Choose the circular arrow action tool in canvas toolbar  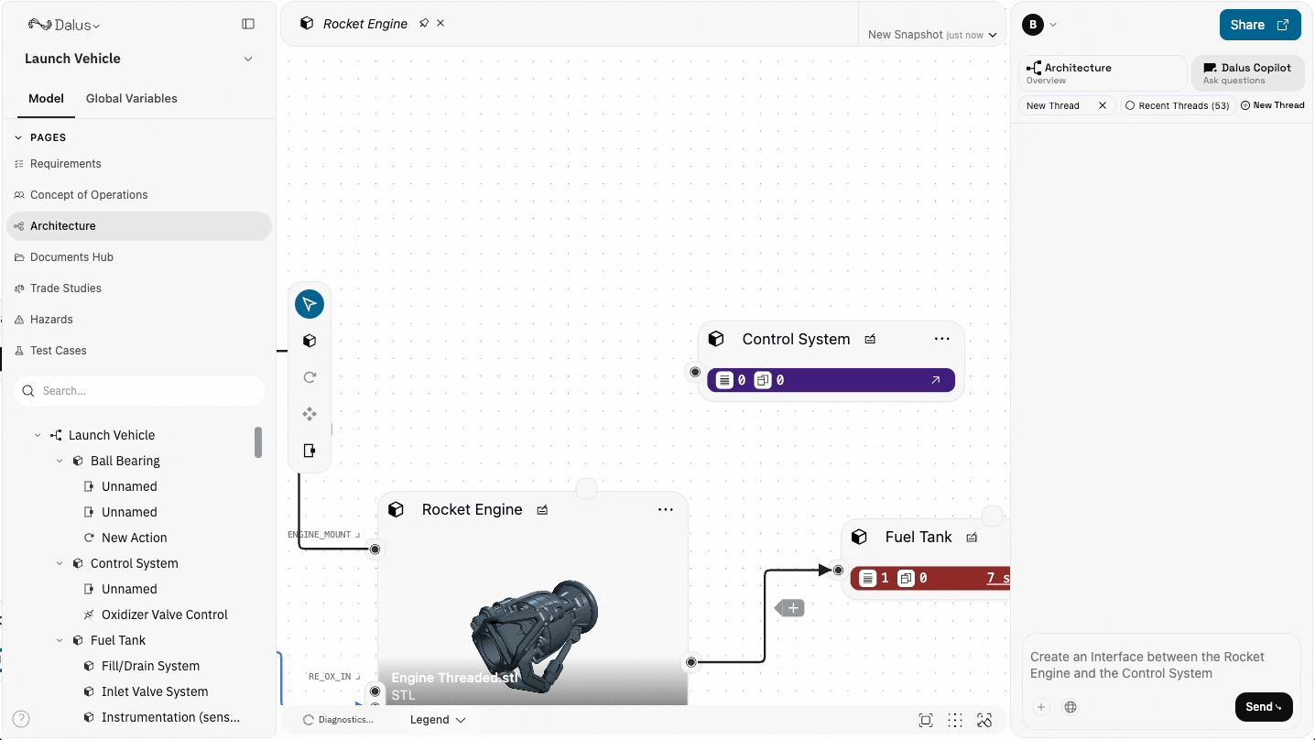[x=310, y=377]
